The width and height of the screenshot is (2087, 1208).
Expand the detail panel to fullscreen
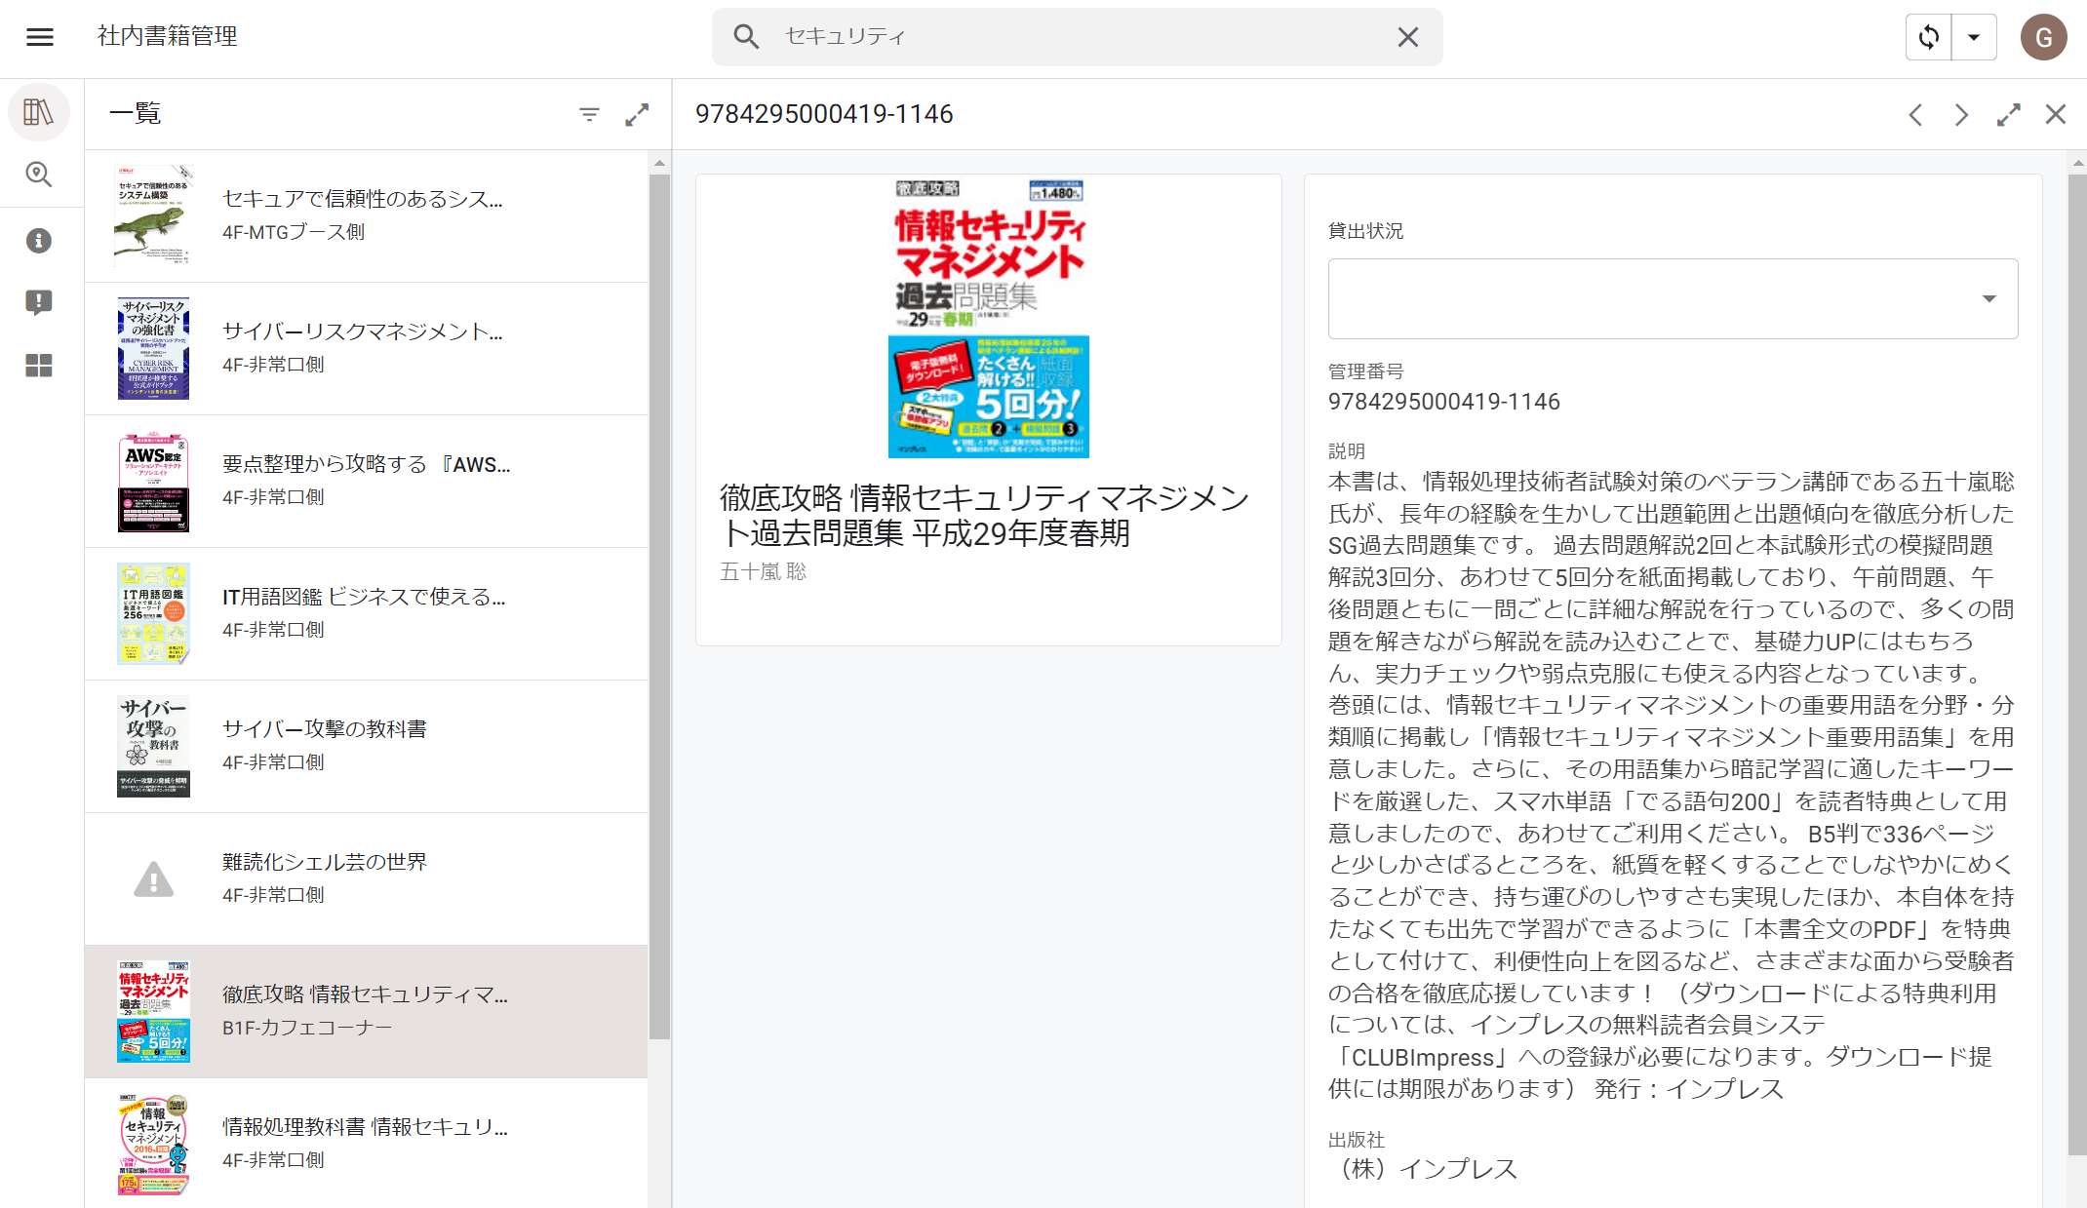pyautogui.click(x=2008, y=115)
